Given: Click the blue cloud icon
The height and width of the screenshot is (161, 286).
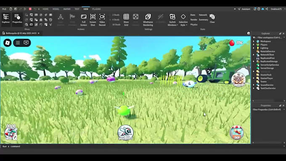Looking at the screenshot, I should tap(262, 9).
